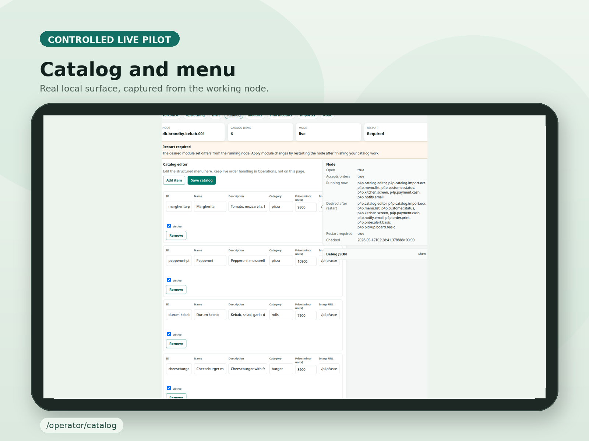The width and height of the screenshot is (589, 441).
Task: Click node name dk-brondby-kebab-001
Action: [x=184, y=134]
